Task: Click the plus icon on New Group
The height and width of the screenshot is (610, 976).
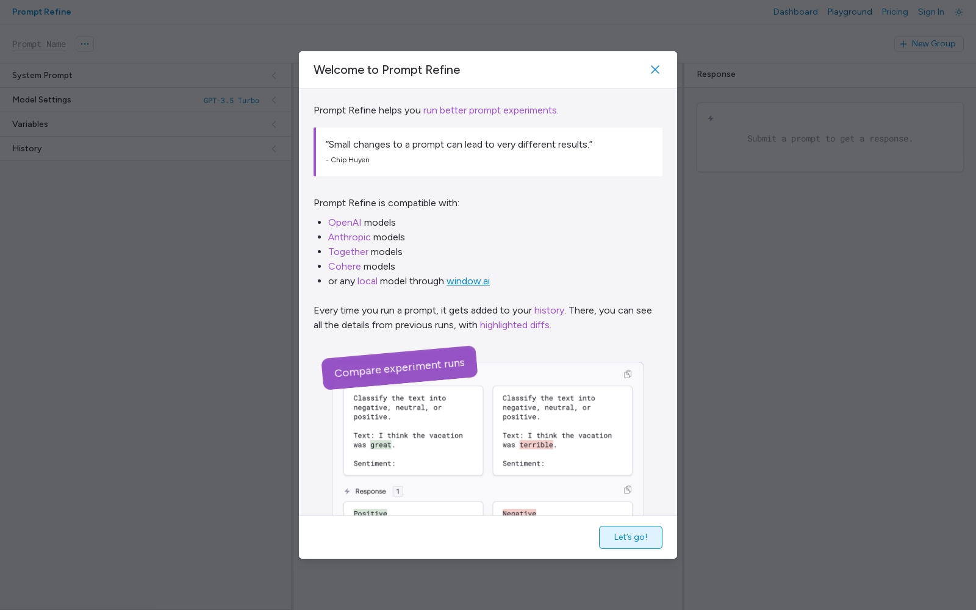Action: point(903,44)
